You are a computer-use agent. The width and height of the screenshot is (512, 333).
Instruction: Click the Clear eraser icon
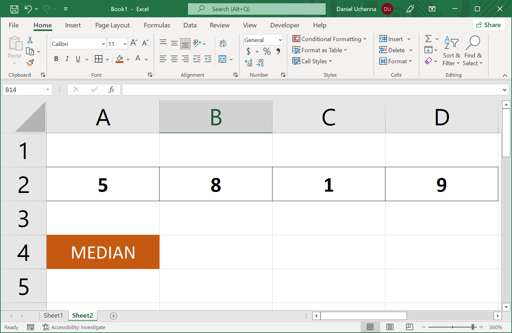(x=428, y=61)
